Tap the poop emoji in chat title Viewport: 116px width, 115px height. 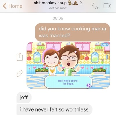tap(76, 3)
